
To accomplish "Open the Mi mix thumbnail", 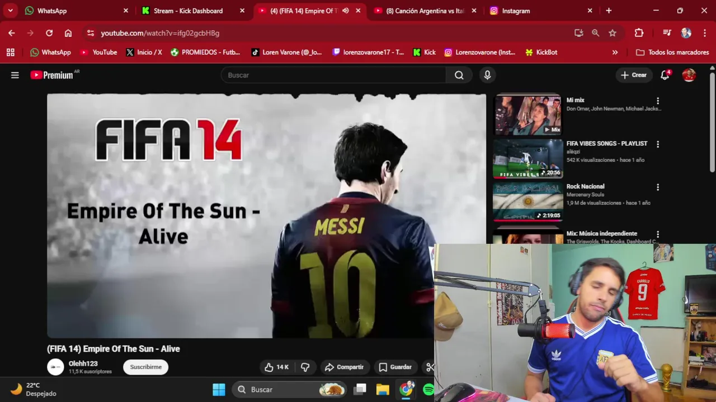I will point(527,114).
